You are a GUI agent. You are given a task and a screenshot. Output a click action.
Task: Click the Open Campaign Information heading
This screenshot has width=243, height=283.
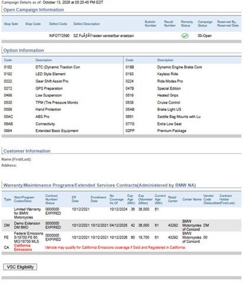pos(34,9)
